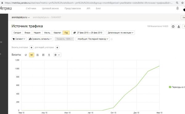Click the Метрика logo

6,8
